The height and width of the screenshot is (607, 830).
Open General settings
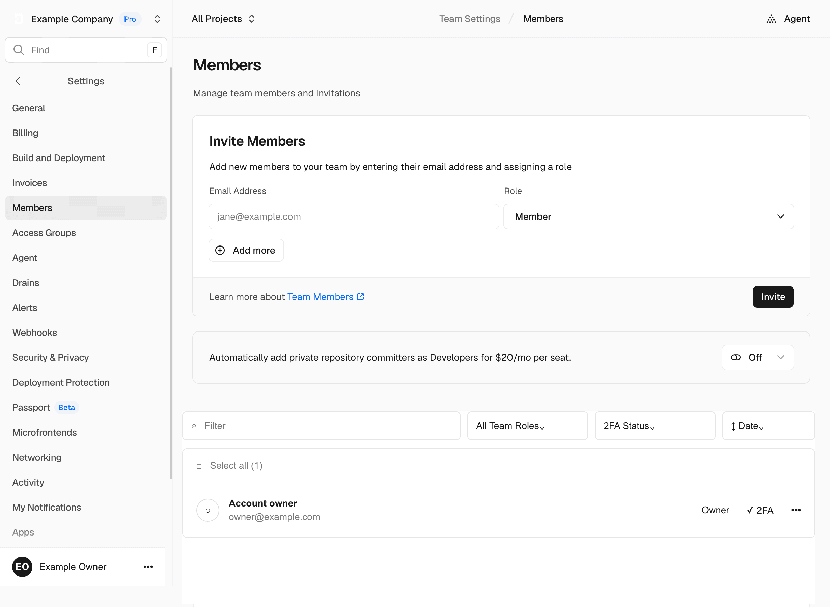point(86,108)
